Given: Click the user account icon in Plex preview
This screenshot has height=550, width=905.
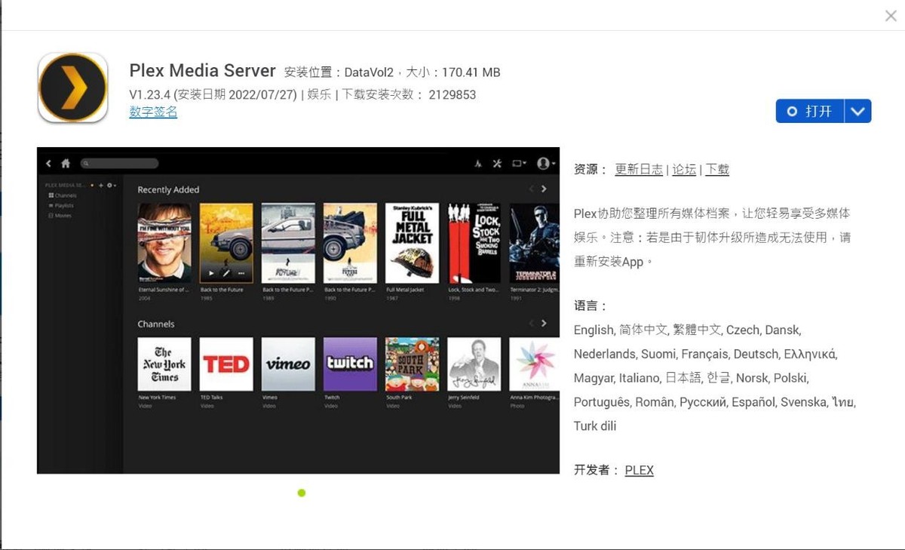Looking at the screenshot, I should tap(545, 163).
